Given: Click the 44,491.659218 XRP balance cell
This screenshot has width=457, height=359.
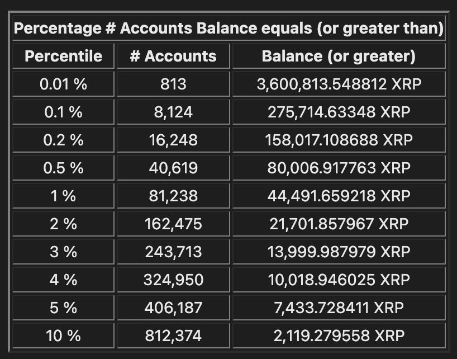Looking at the screenshot, I should click(339, 196).
